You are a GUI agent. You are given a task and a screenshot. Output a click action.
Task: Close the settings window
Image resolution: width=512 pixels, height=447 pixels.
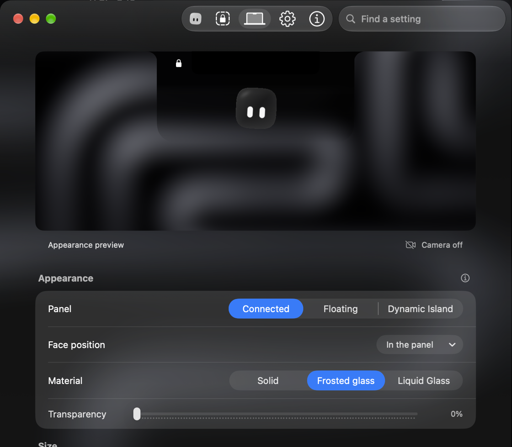18,19
